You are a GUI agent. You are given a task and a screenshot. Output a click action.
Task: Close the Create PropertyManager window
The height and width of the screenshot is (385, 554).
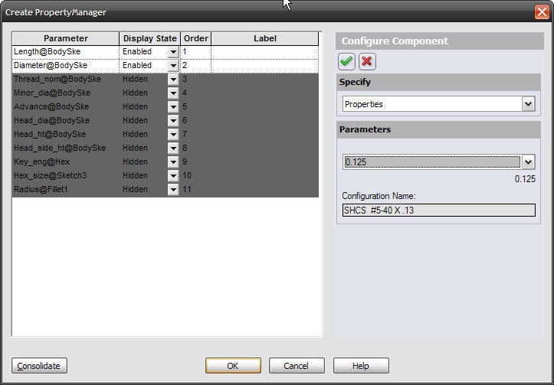(542, 12)
